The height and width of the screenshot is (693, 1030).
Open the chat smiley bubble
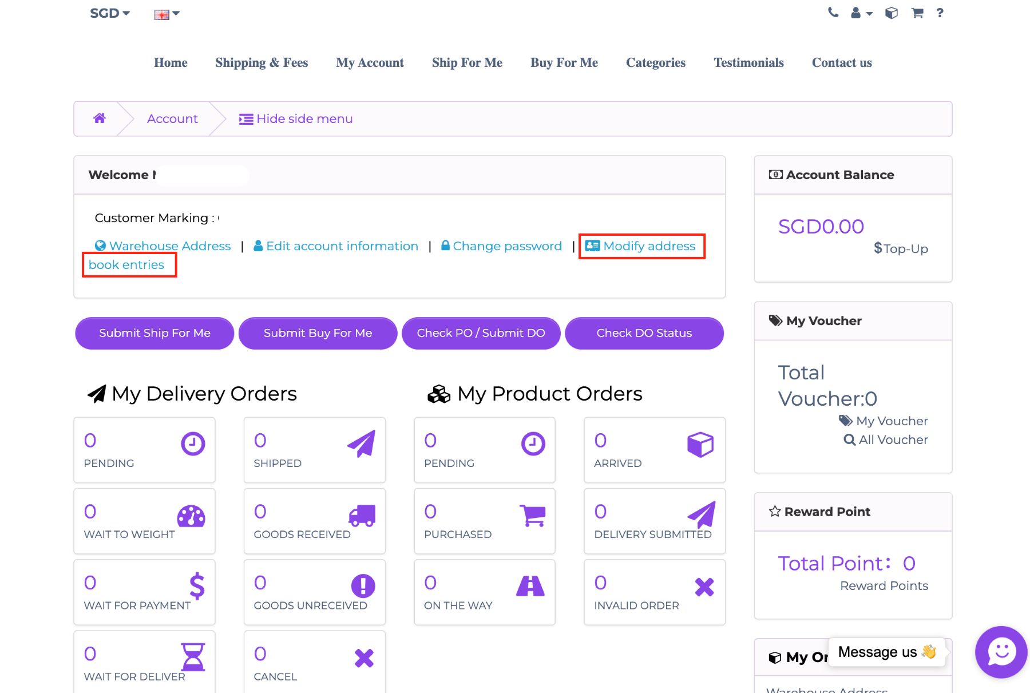point(1001,652)
